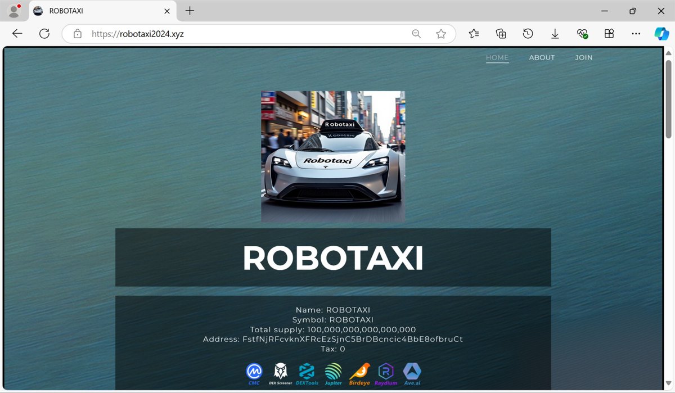This screenshot has width=675, height=393.
Task: Open the Collections panel icon
Action: coord(501,34)
